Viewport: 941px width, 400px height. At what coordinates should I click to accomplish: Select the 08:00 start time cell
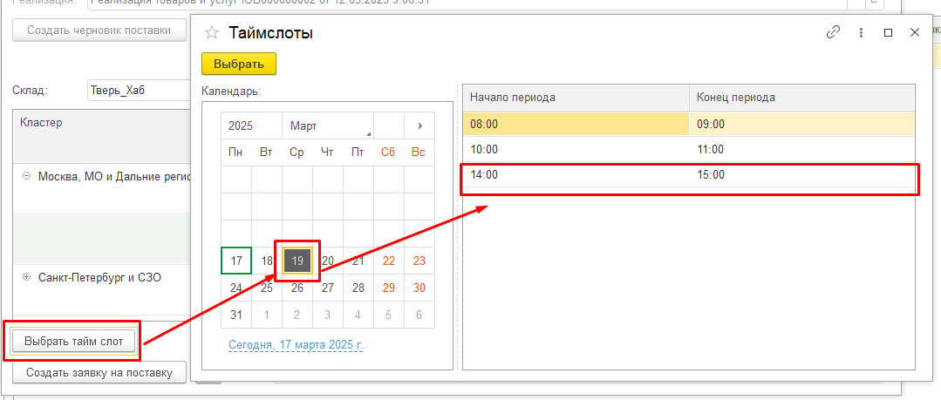coord(576,124)
